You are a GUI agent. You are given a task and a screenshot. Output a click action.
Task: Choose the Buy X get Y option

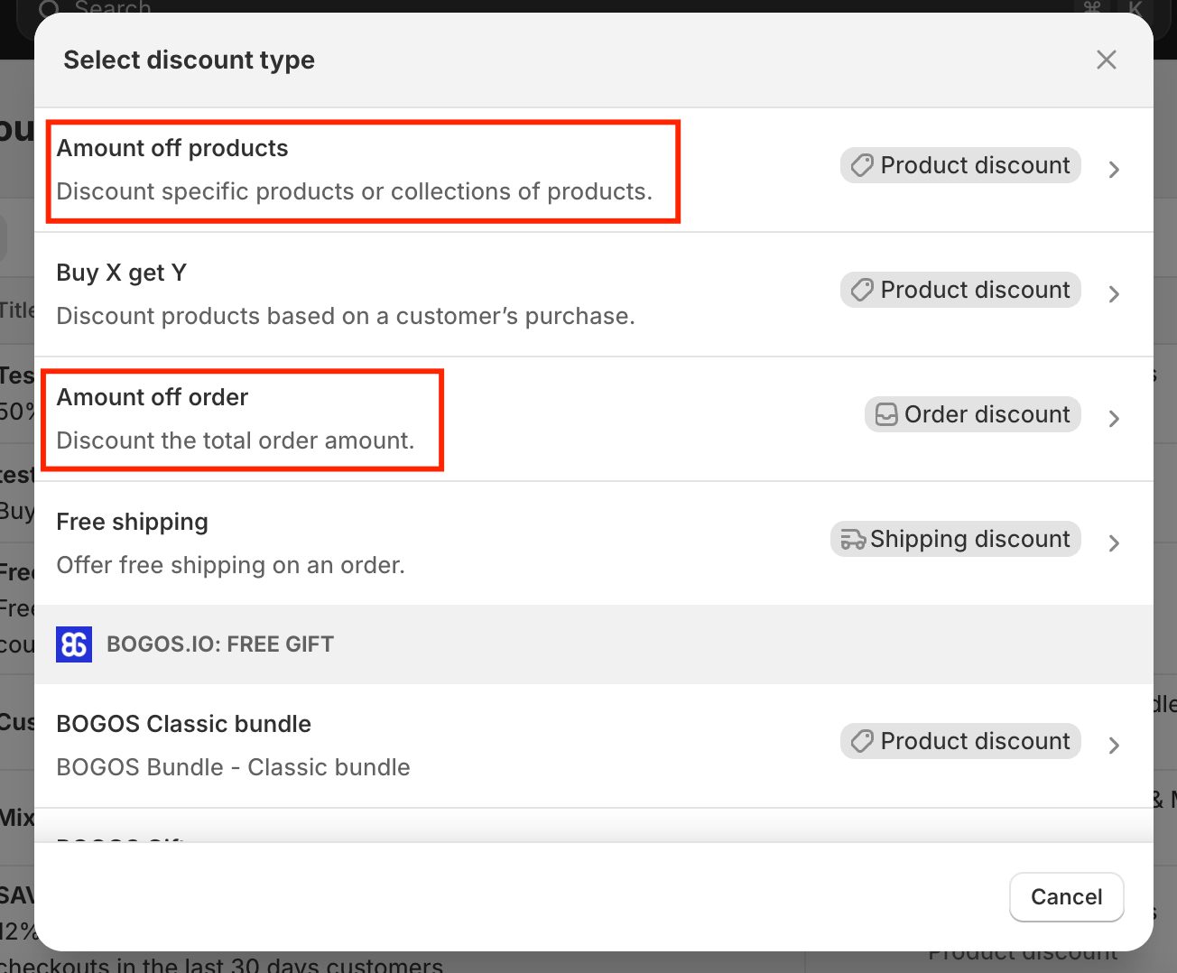click(346, 294)
